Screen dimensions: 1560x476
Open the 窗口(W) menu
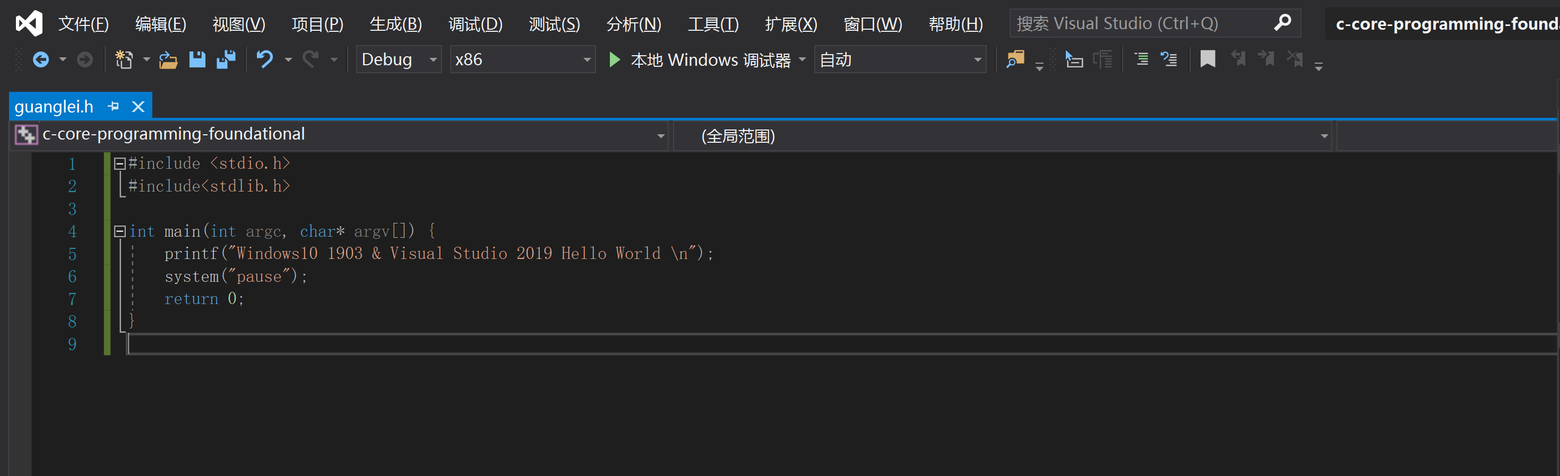point(873,24)
